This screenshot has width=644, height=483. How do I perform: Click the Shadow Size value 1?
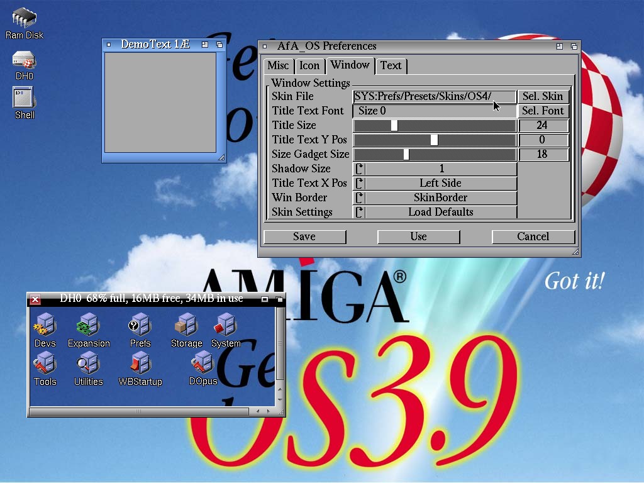coord(441,169)
